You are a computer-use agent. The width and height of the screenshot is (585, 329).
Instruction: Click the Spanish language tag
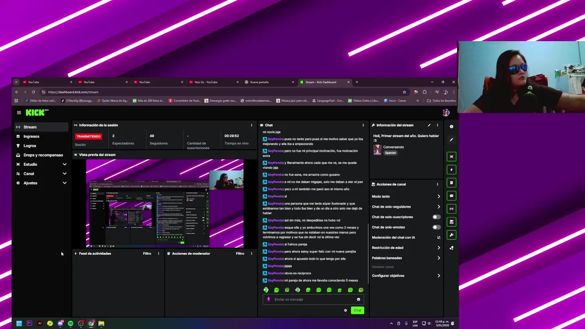coord(390,153)
